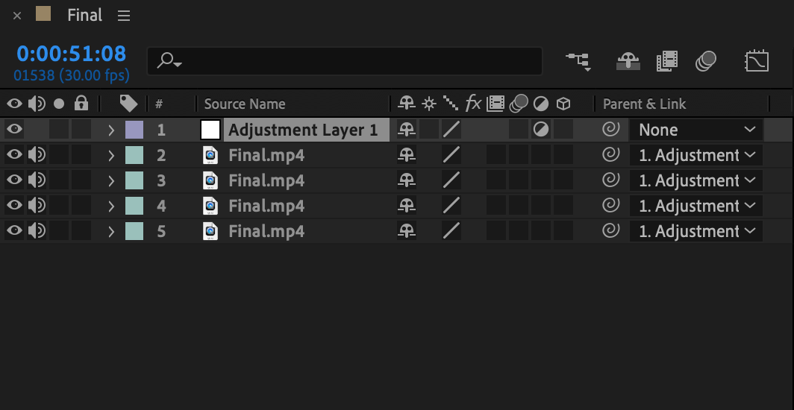Toggle video visibility of layer 5
The width and height of the screenshot is (794, 410).
(x=14, y=231)
